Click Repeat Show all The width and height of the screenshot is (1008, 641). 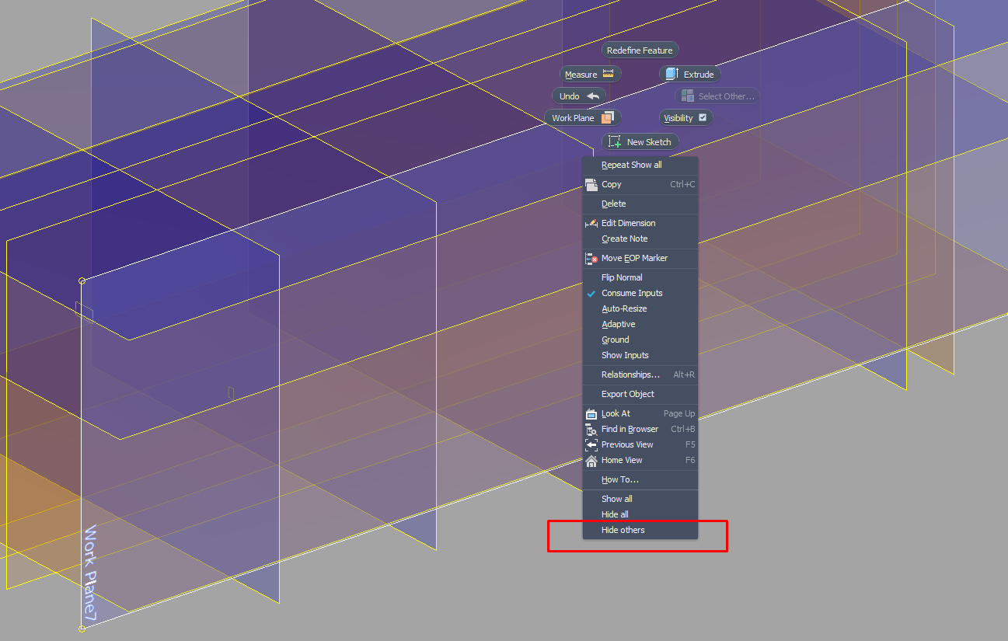[631, 165]
